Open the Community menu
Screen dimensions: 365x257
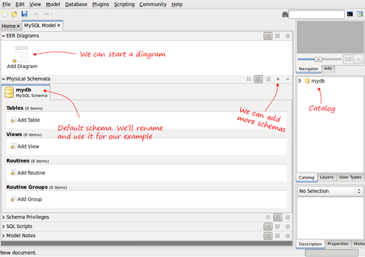(x=153, y=4)
